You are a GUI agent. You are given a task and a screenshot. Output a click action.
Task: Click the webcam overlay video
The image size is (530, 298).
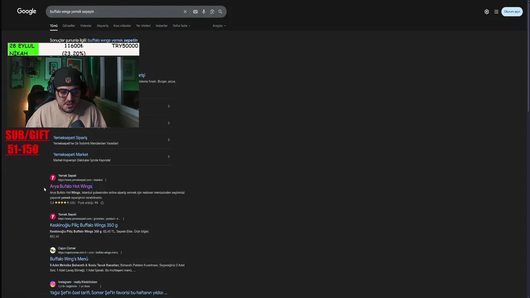[x=73, y=92]
